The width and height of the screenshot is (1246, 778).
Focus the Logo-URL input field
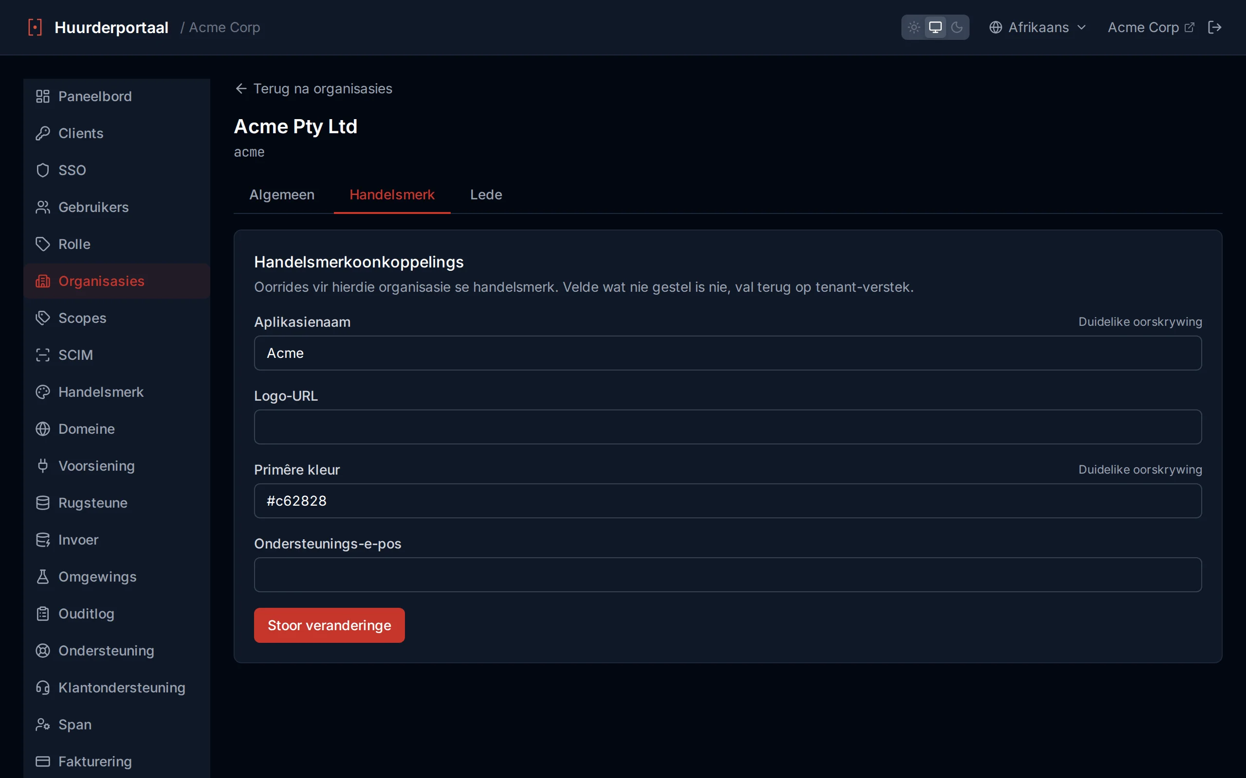tap(728, 427)
